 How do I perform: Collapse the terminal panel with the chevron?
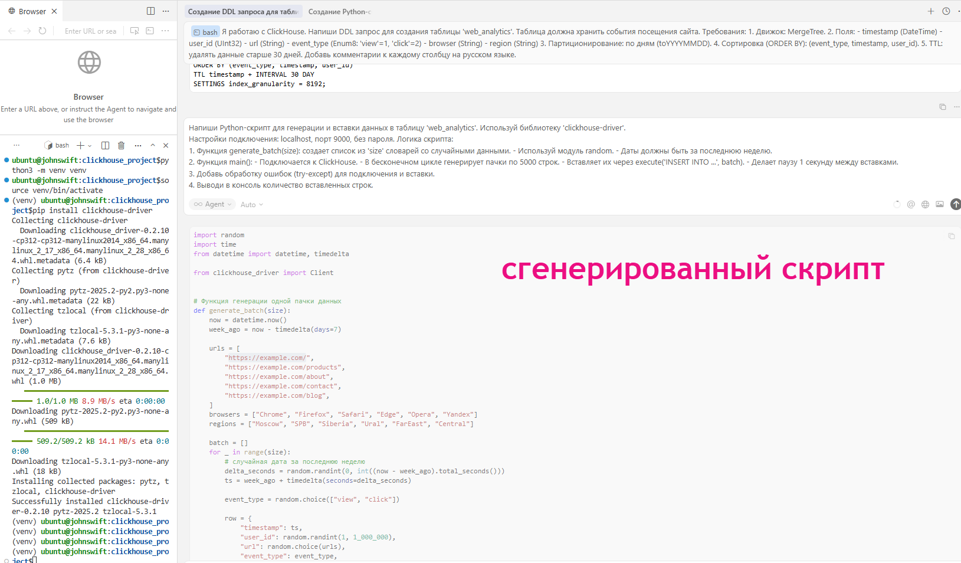(152, 145)
